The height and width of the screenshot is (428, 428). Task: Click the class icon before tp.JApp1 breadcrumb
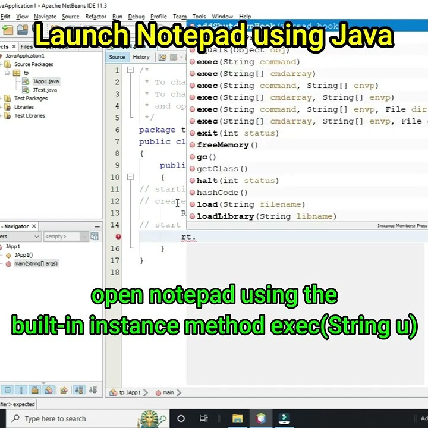[x=114, y=392]
